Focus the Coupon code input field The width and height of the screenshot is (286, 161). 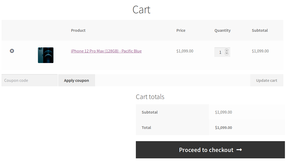pyautogui.click(x=30, y=80)
